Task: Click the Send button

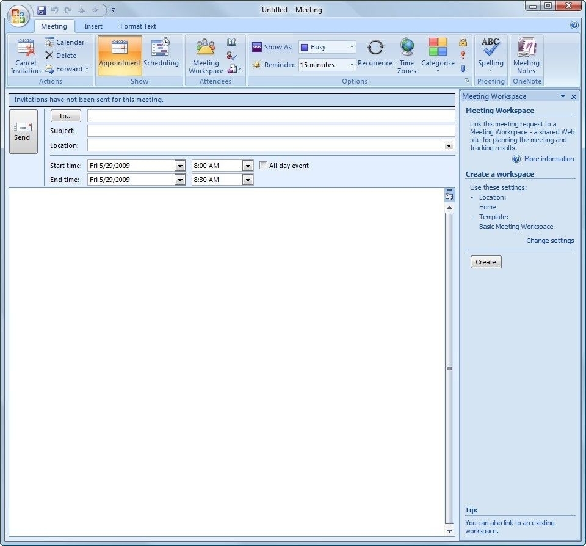Action: pos(23,131)
